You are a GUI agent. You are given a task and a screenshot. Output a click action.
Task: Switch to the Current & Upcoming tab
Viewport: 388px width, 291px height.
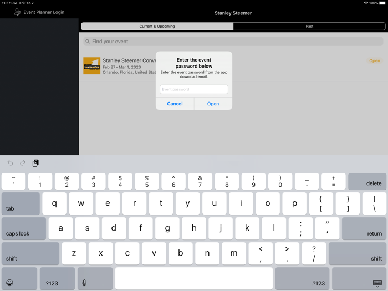(x=157, y=26)
